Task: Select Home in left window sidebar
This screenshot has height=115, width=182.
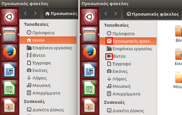Action: click(48, 40)
